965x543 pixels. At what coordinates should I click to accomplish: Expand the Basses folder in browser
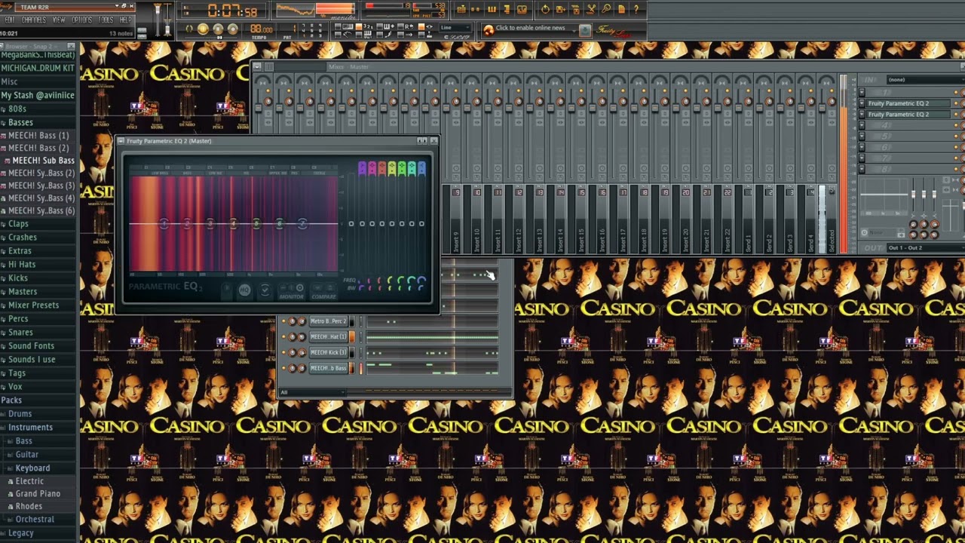point(20,122)
